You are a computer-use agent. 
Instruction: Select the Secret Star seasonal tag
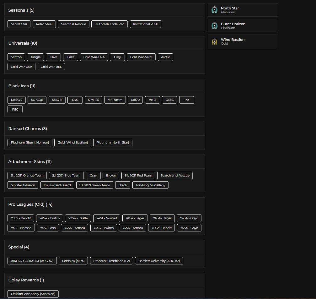click(19, 24)
